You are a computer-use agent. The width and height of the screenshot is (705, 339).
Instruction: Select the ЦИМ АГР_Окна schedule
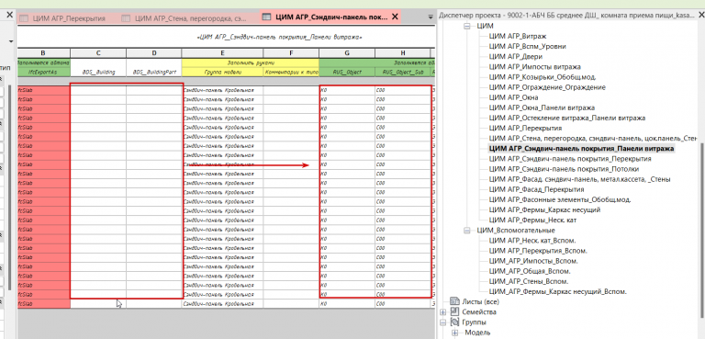coord(513,97)
